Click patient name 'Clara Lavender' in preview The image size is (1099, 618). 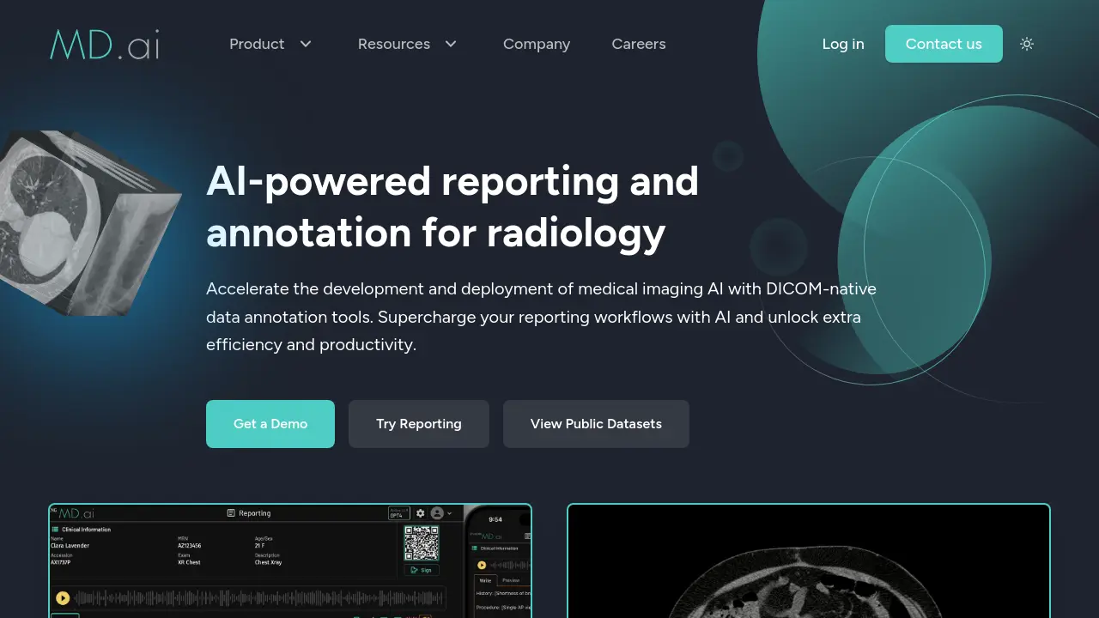[70, 545]
